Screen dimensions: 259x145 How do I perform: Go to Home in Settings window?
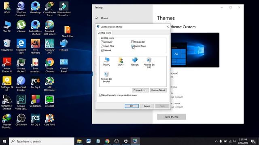102,18
